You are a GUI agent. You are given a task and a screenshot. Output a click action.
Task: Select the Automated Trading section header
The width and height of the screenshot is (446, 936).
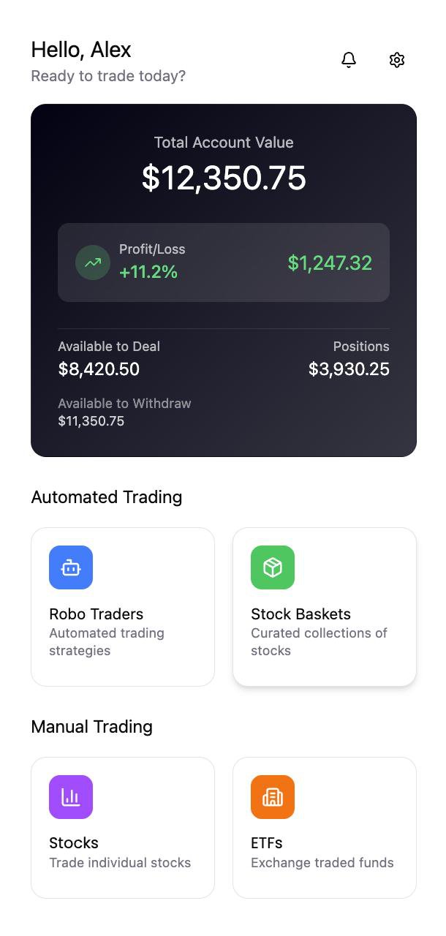[107, 497]
